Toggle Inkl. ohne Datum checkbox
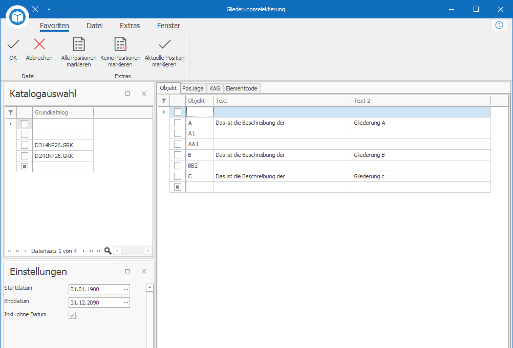 tap(72, 315)
